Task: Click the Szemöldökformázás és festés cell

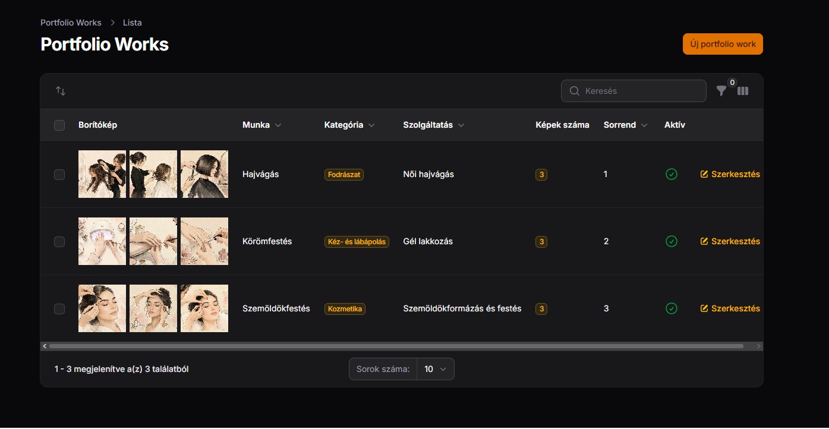Action: pos(462,308)
